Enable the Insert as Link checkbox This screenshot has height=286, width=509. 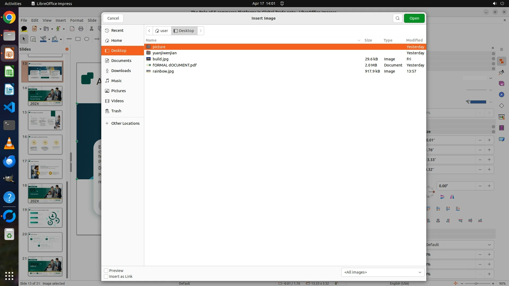click(106, 276)
